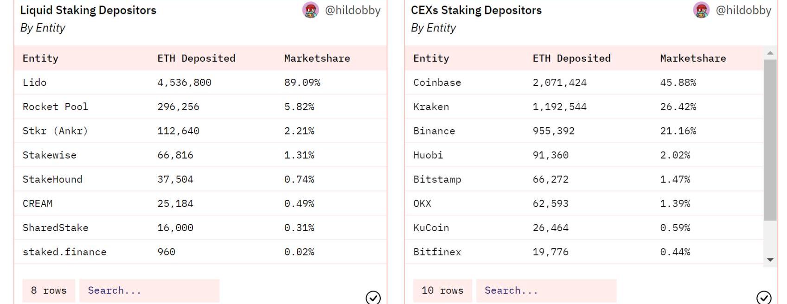Sort Liquid Staking by ETH Deposited header

click(196, 58)
